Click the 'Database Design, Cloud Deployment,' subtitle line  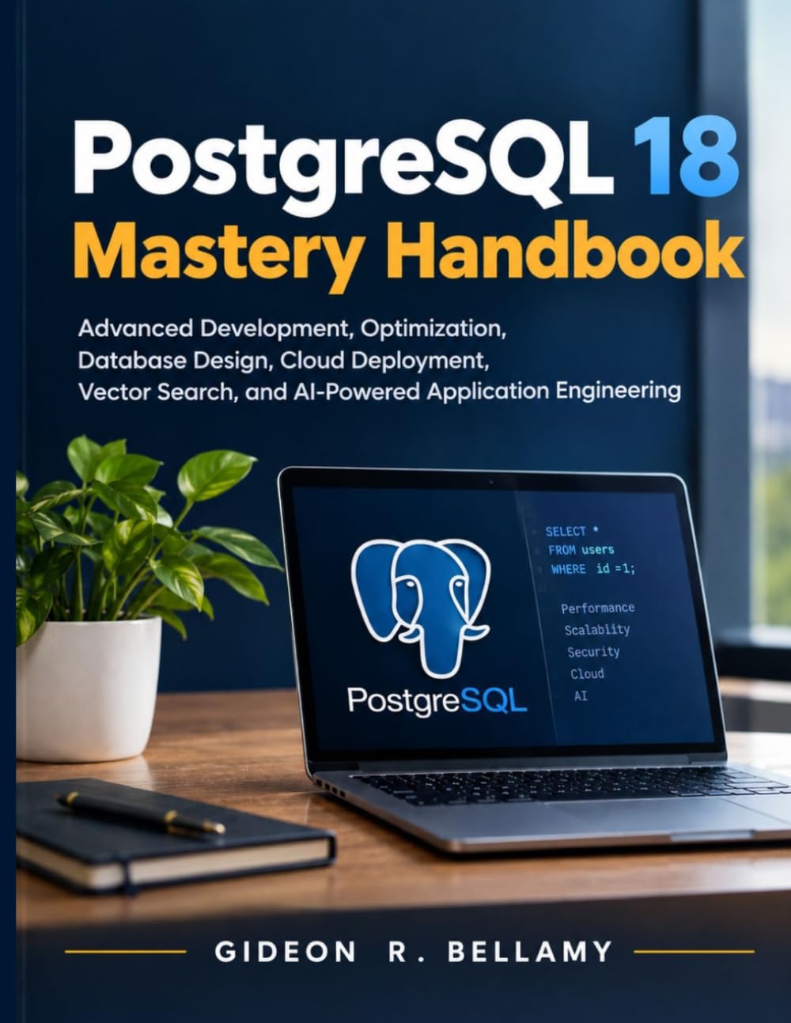coord(283,359)
